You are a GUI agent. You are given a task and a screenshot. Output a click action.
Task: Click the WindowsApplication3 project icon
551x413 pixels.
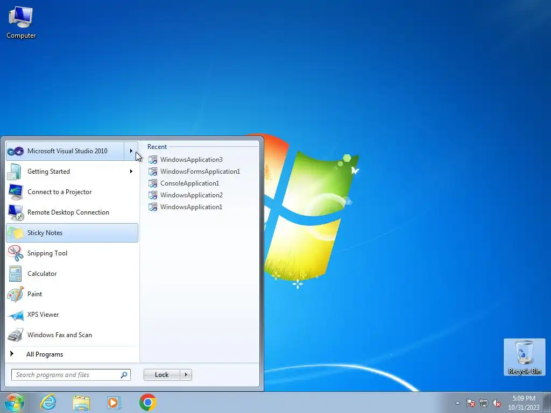152,160
